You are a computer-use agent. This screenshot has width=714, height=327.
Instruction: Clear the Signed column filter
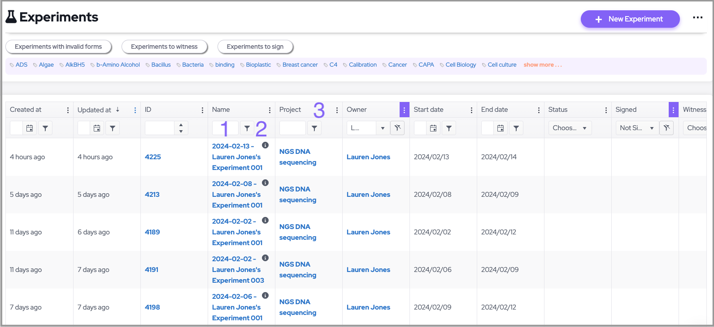point(666,128)
